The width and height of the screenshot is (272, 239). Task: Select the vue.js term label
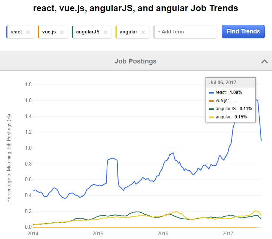coord(49,32)
